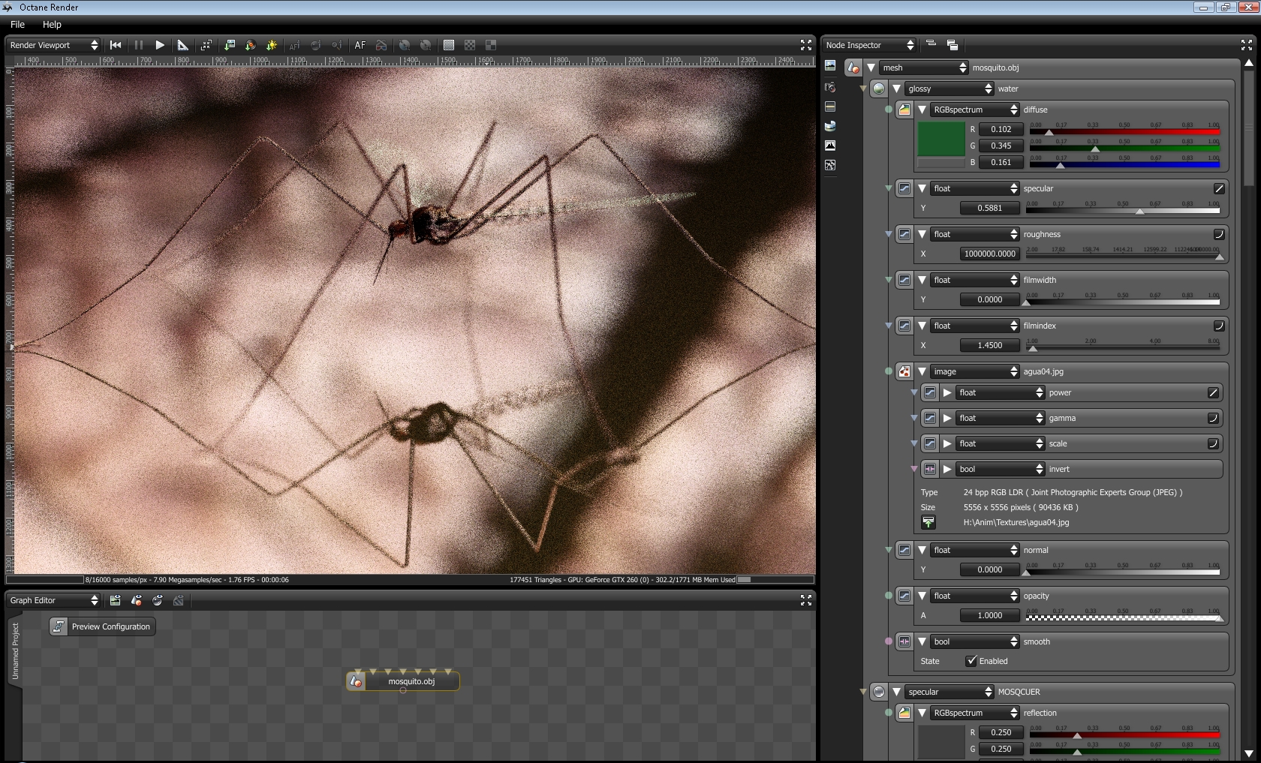Image resolution: width=1261 pixels, height=763 pixels.
Task: Open the Graph Editor panel type dropdown
Action: [53, 600]
